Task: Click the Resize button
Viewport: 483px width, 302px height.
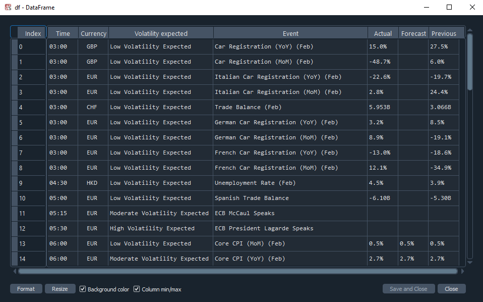Action: pyautogui.click(x=60, y=289)
